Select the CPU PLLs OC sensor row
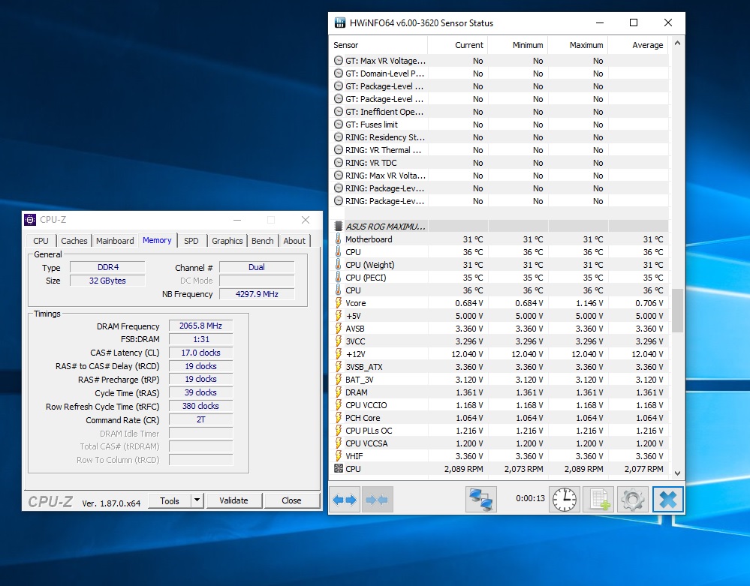This screenshot has width=750, height=586. [x=500, y=431]
